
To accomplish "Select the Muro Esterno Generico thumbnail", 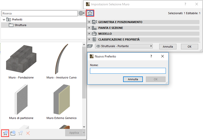I will tap(62, 99).
